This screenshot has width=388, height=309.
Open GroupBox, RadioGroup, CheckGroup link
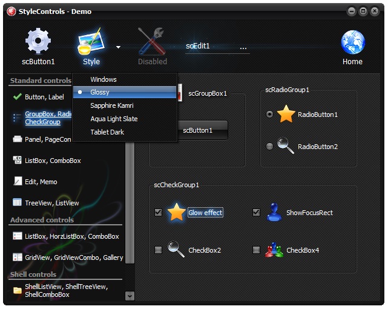(x=48, y=118)
